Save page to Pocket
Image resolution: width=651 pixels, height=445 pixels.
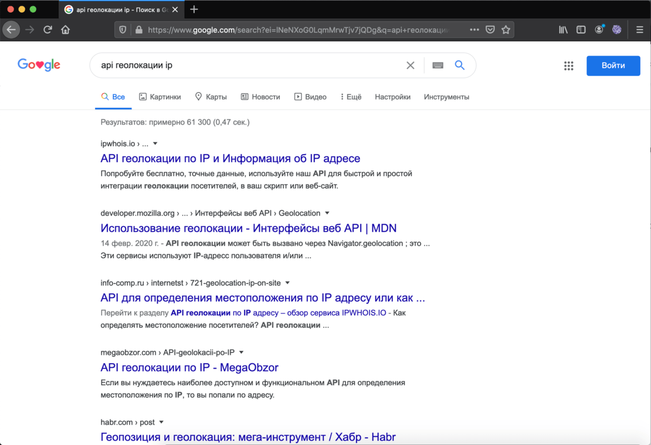(x=490, y=30)
